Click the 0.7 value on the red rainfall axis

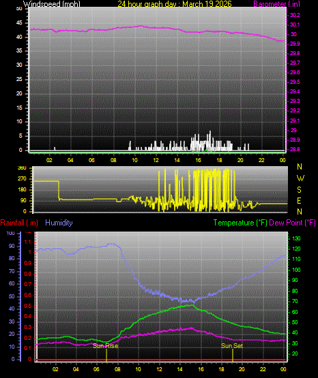pos(28,284)
